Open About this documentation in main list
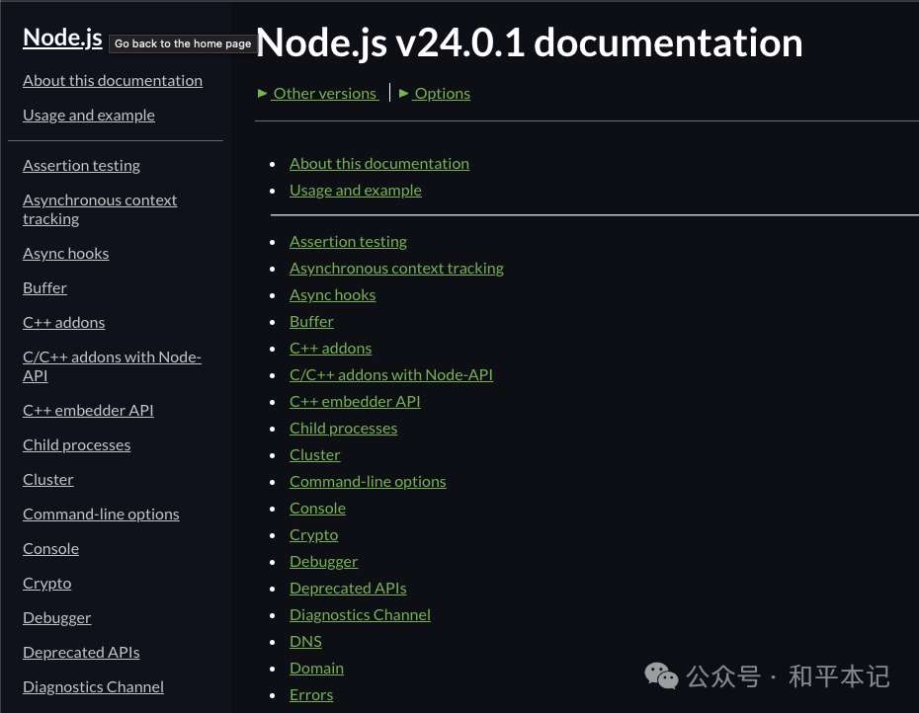This screenshot has height=713, width=919. click(x=379, y=164)
